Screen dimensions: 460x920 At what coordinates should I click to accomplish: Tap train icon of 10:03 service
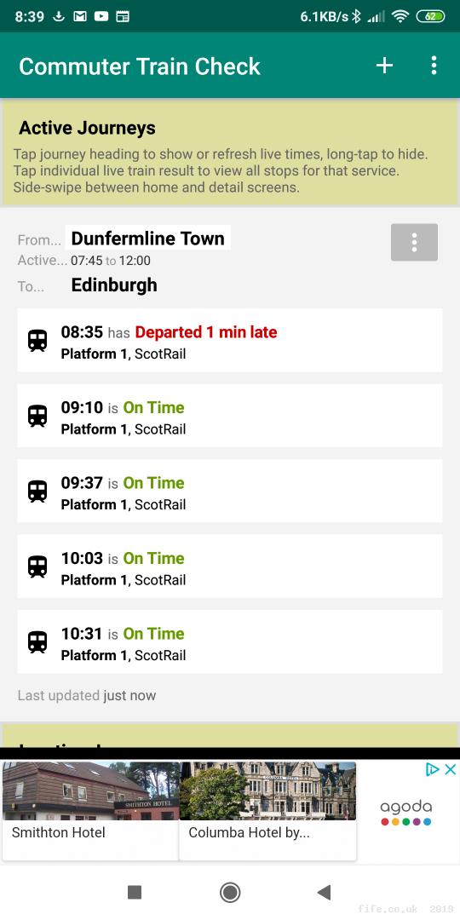point(37,566)
